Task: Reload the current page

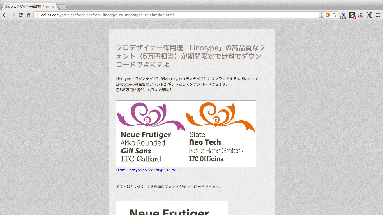Action: tap(20, 15)
